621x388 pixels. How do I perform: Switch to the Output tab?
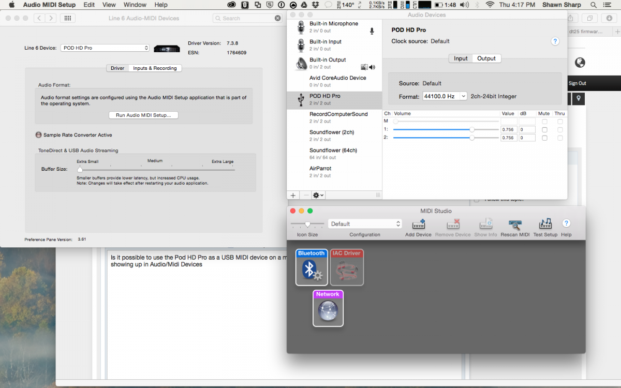point(486,58)
